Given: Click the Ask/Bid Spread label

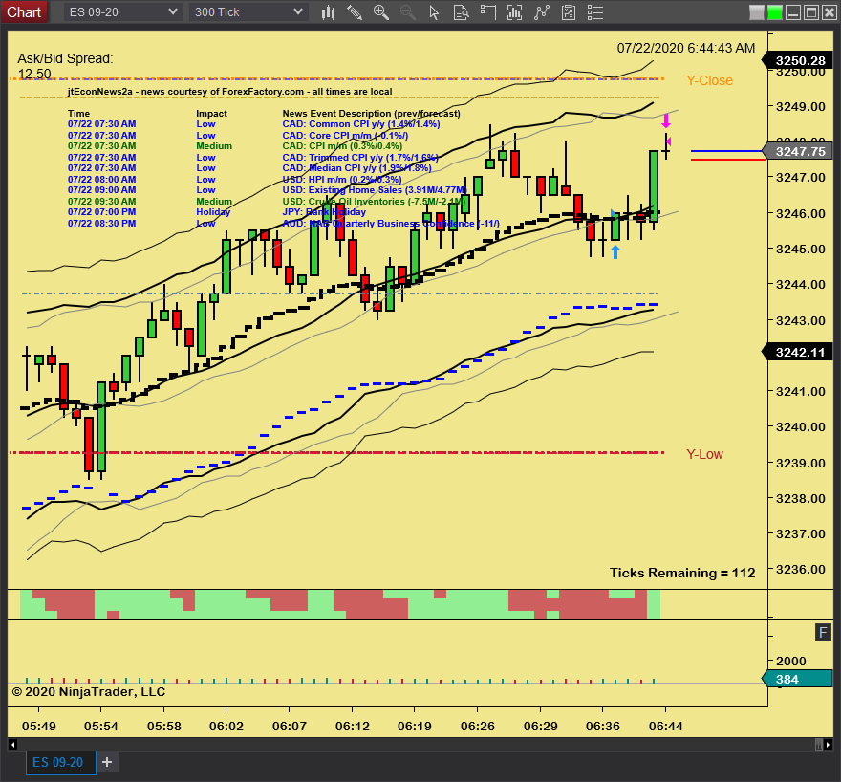Looking at the screenshot, I should point(65,58).
